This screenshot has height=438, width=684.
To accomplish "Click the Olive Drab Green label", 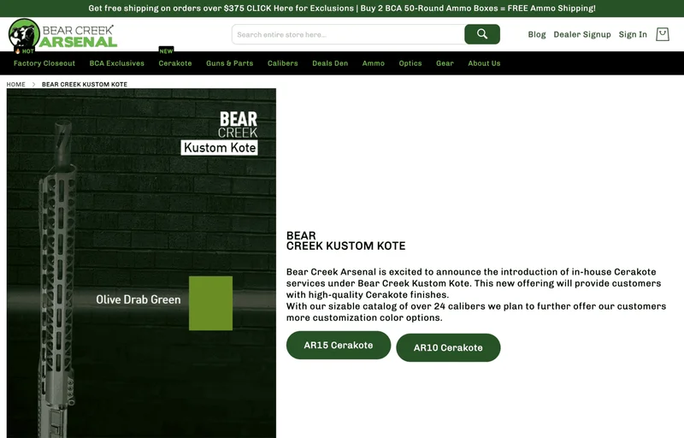I will pyautogui.click(x=139, y=299).
